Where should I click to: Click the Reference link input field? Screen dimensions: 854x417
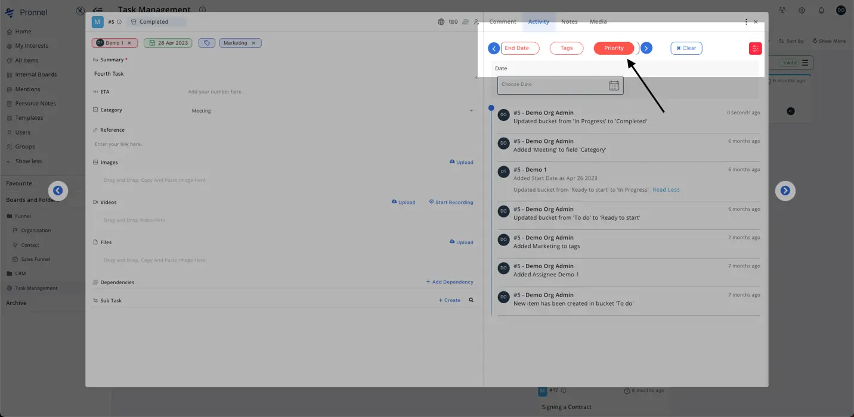point(284,144)
